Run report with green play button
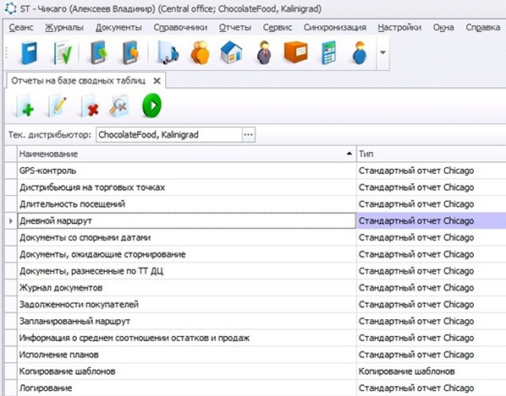This screenshot has height=396, width=506. (151, 106)
